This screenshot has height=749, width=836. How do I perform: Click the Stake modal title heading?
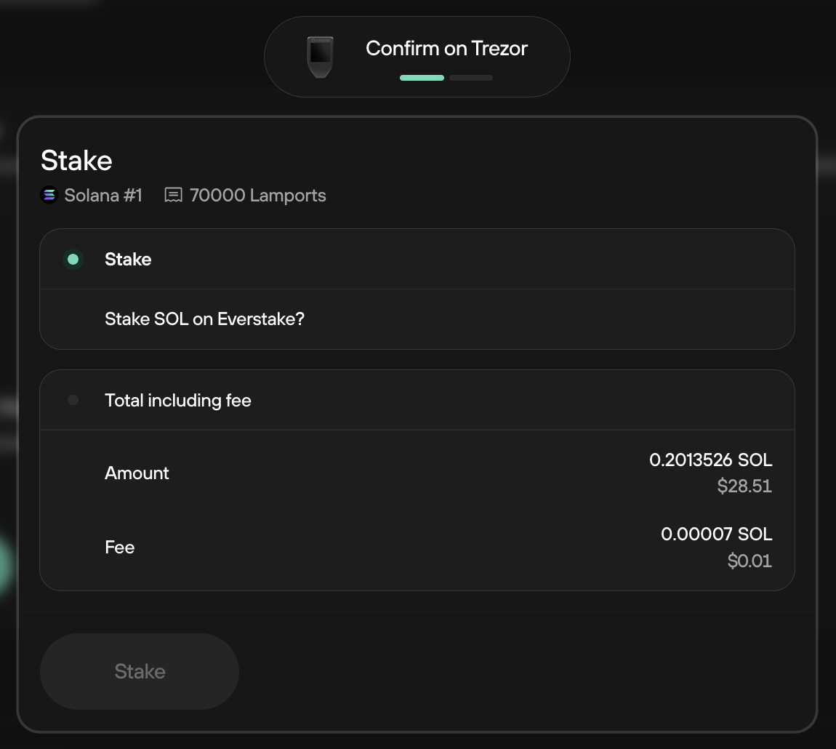coord(76,161)
